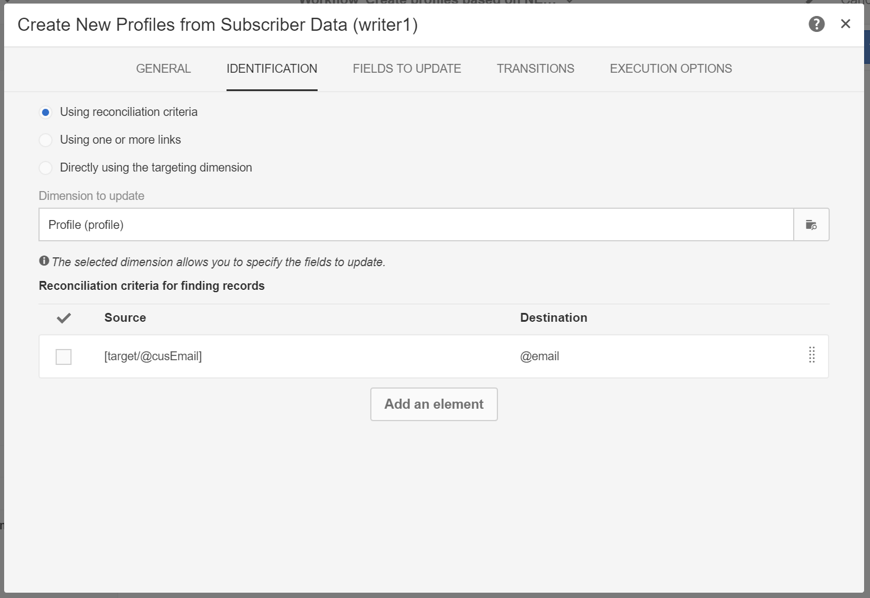The image size is (870, 598).
Task: Click the Identification tab
Action: click(271, 69)
